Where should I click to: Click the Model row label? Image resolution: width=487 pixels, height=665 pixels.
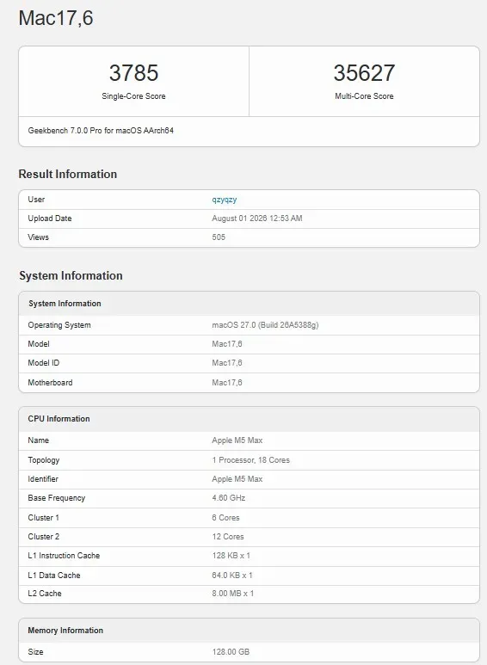(39, 344)
